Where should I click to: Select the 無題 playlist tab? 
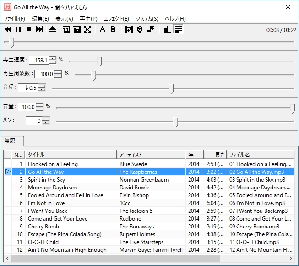coord(12,141)
